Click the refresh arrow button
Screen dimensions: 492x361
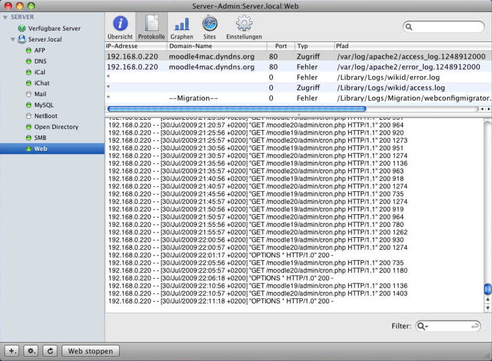[50, 351]
